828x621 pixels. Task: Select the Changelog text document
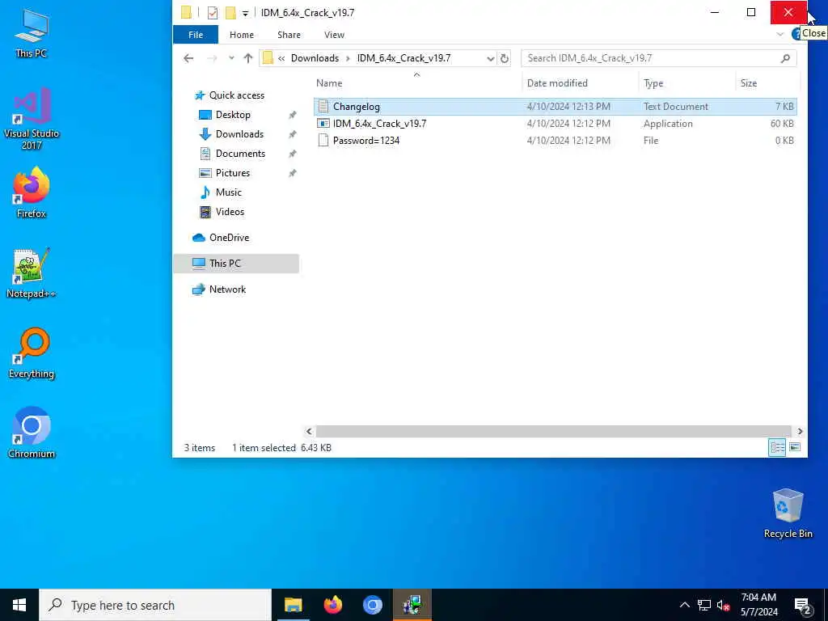(x=555, y=107)
